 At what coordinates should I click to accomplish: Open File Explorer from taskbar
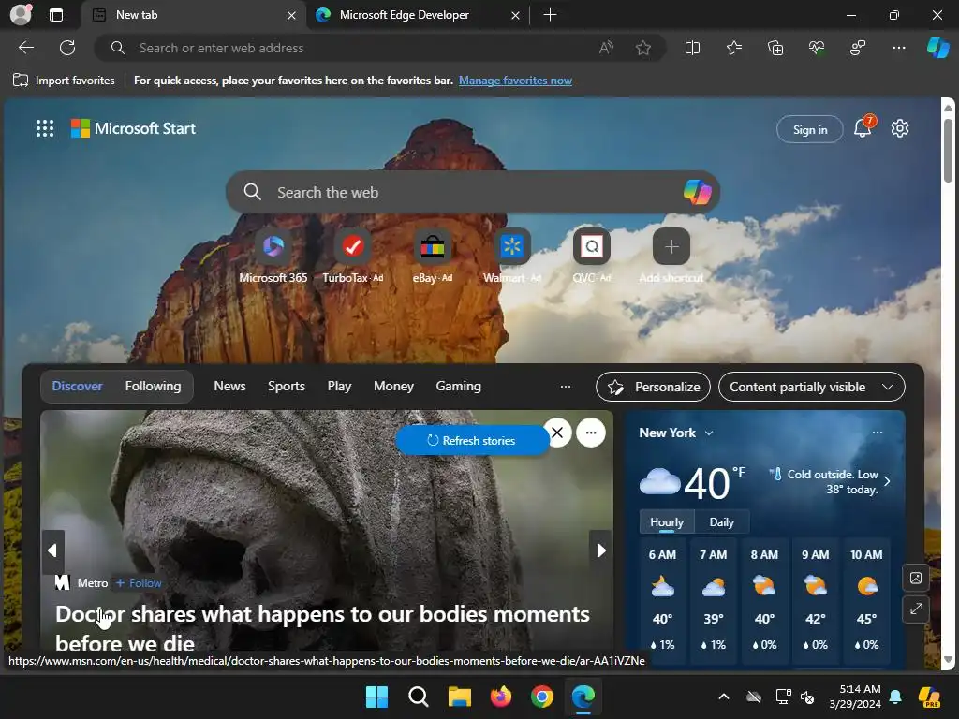(x=459, y=697)
